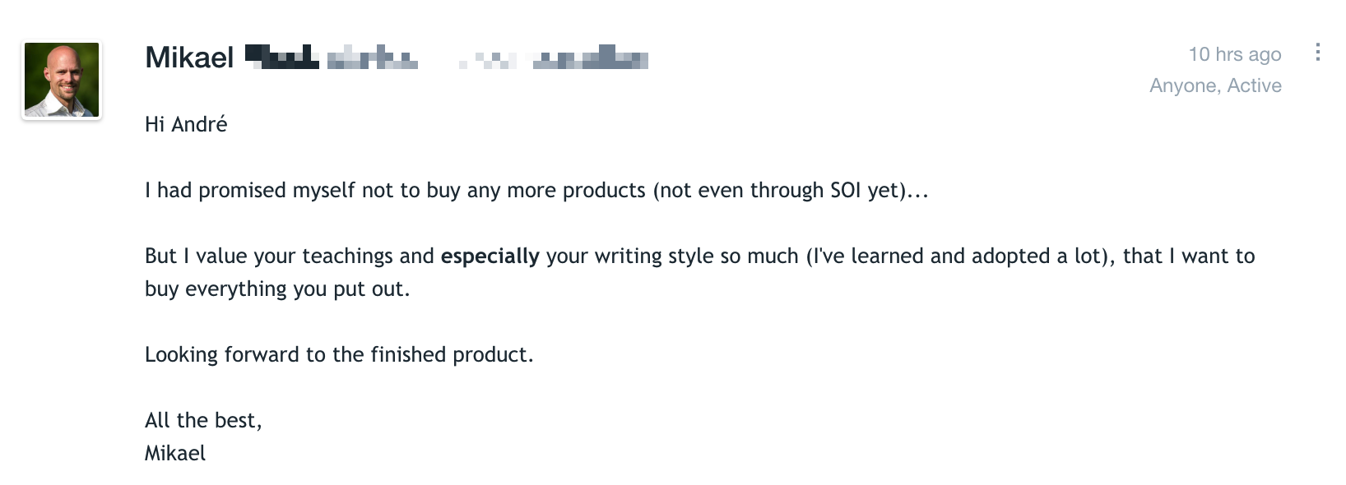Click the "Anyone, Active" status label

[x=1215, y=85]
